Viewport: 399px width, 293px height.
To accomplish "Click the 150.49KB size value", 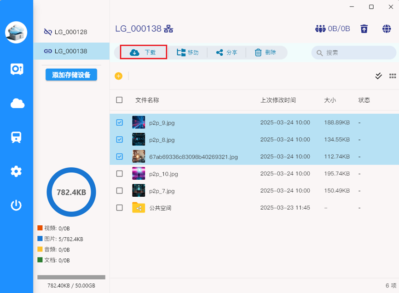I will tap(337, 191).
